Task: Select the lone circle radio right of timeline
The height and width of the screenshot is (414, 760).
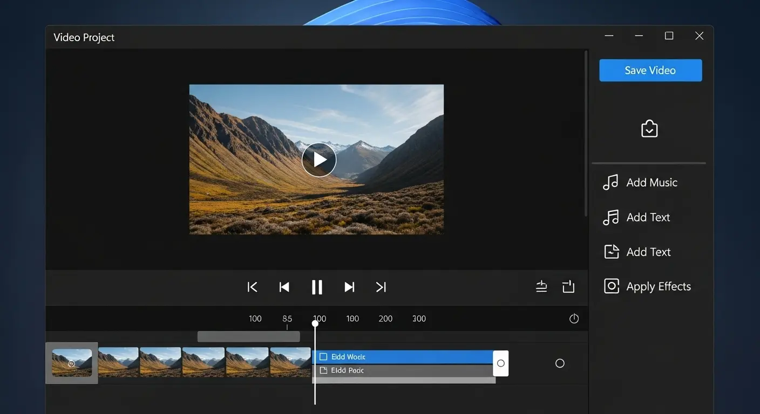Action: click(560, 363)
